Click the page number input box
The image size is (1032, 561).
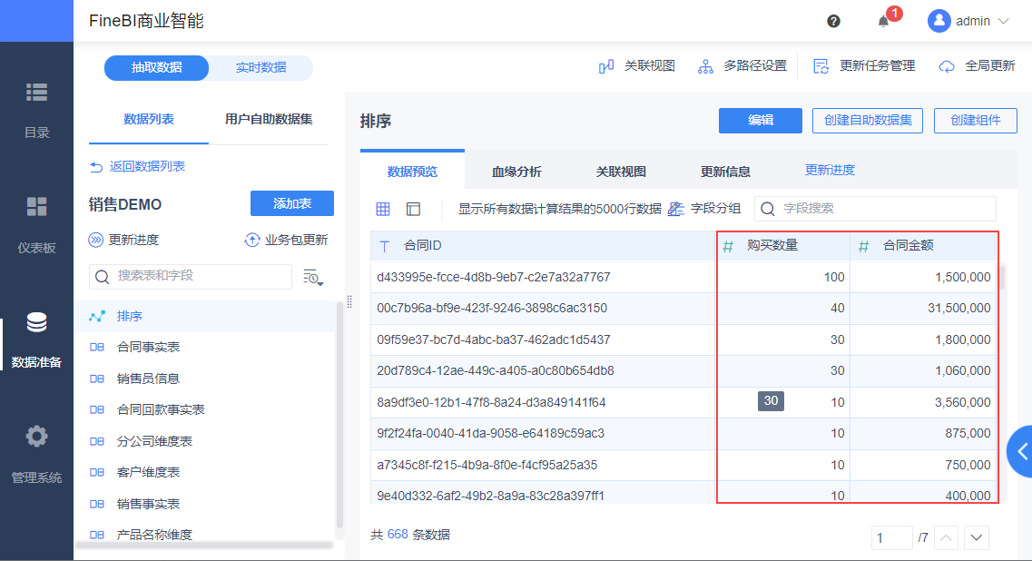click(892, 538)
